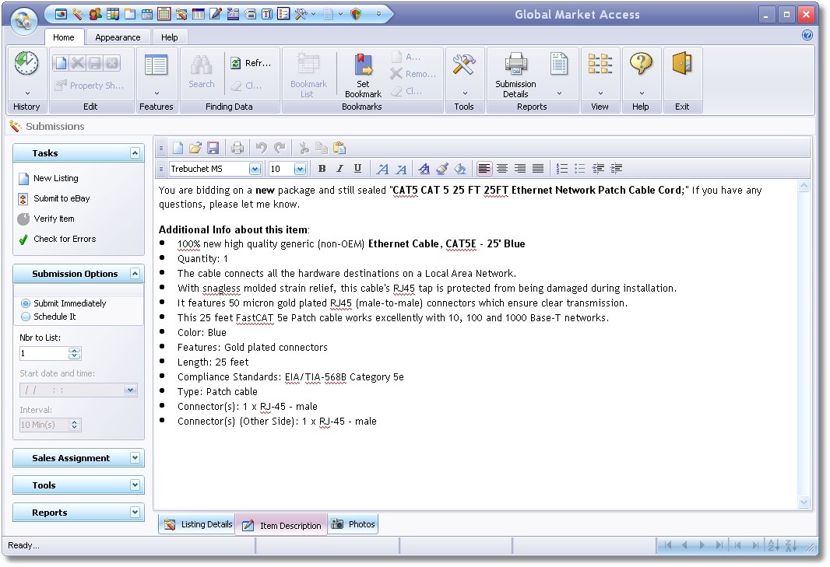This screenshot has width=830, height=567.
Task: Click the Bold formatting button
Action: click(322, 169)
